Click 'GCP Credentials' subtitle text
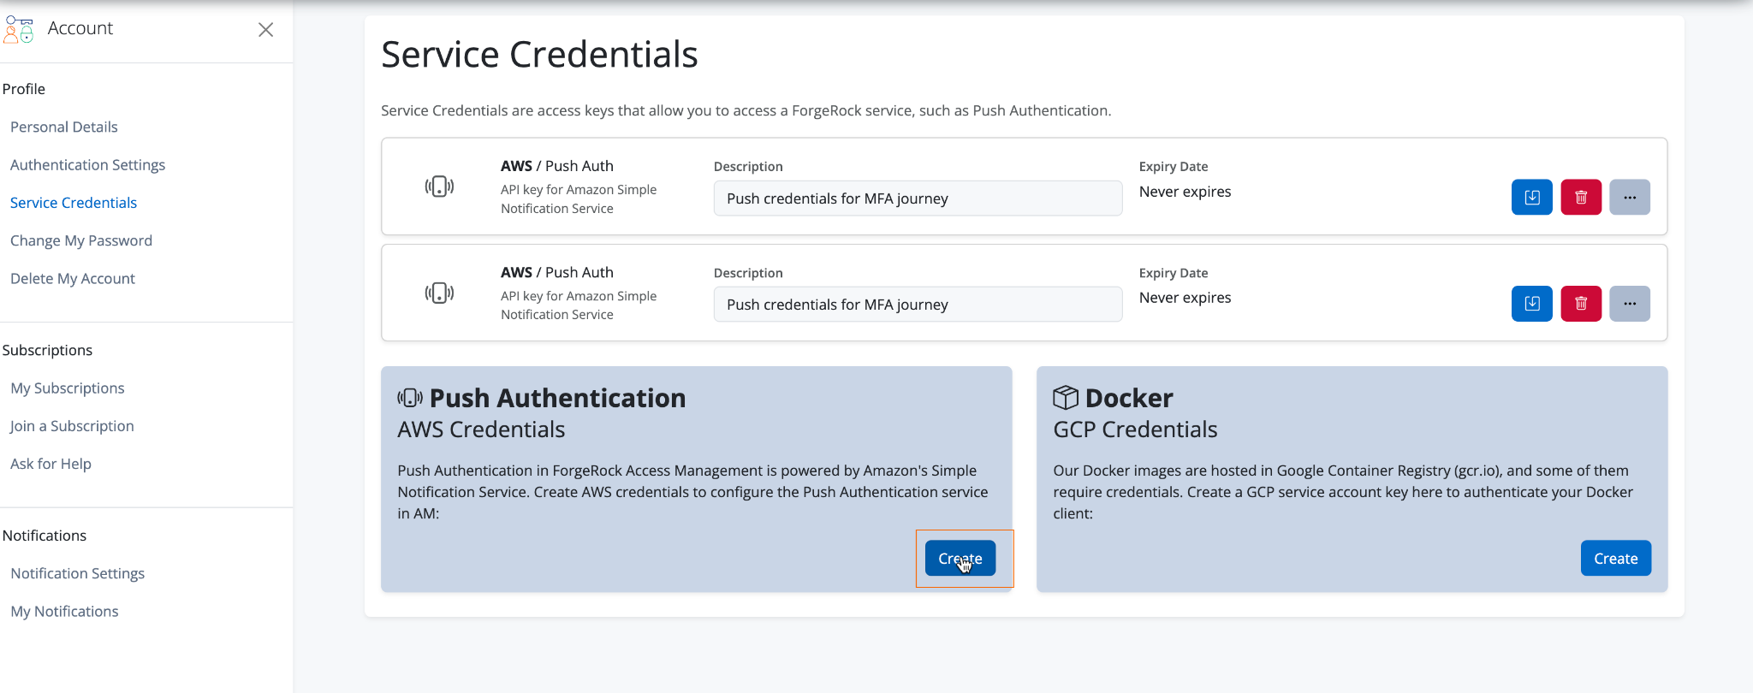This screenshot has width=1753, height=693. coord(1135,429)
